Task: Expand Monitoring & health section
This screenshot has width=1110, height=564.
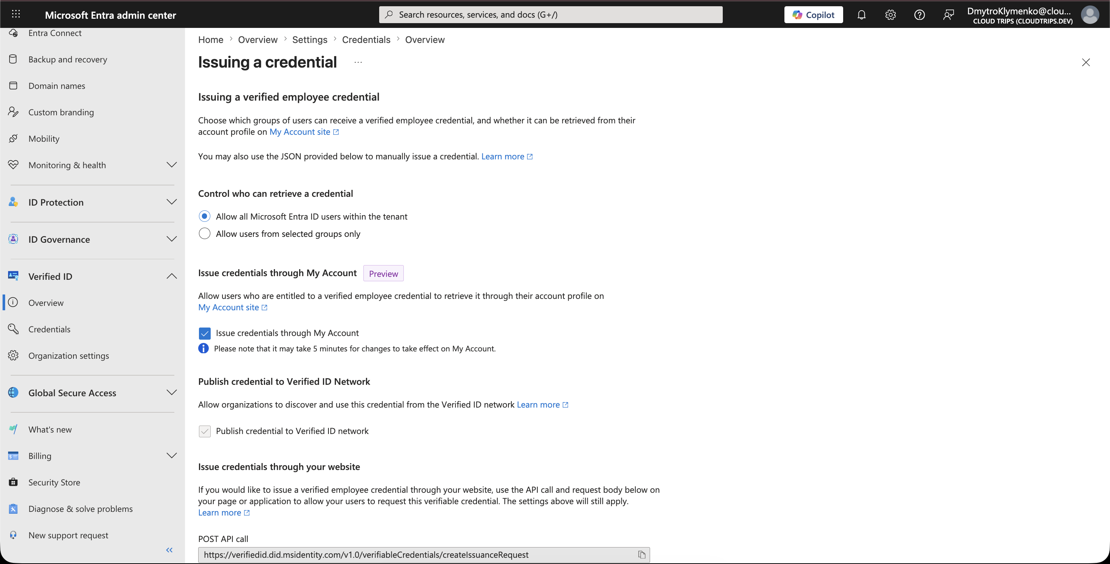Action: click(171, 165)
